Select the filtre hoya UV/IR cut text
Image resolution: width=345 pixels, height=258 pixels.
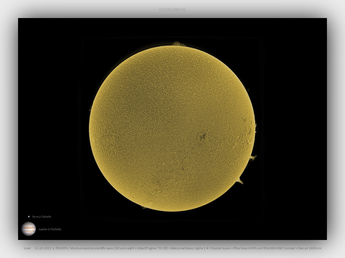point(248,248)
